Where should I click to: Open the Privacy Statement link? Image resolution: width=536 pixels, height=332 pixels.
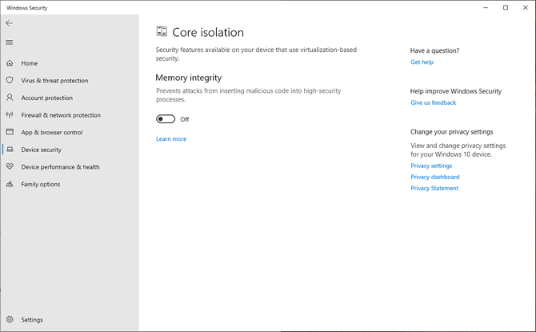pyautogui.click(x=434, y=188)
